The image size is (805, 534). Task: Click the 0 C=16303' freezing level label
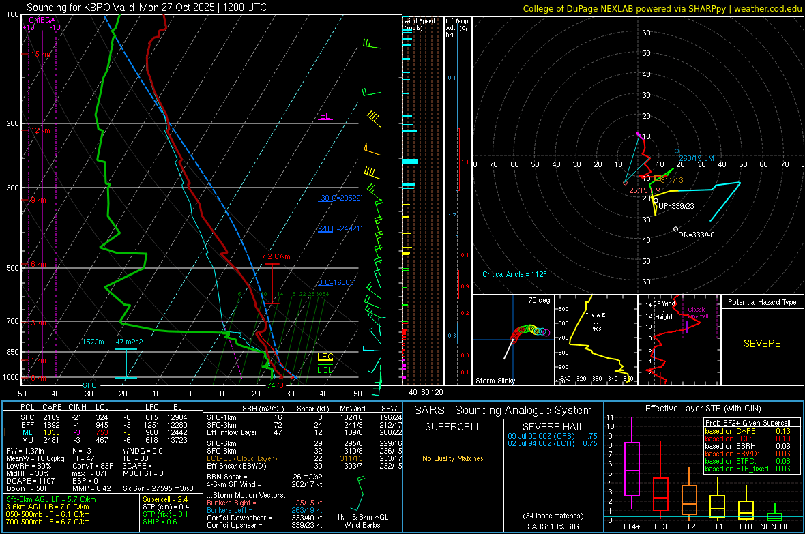[x=336, y=283]
